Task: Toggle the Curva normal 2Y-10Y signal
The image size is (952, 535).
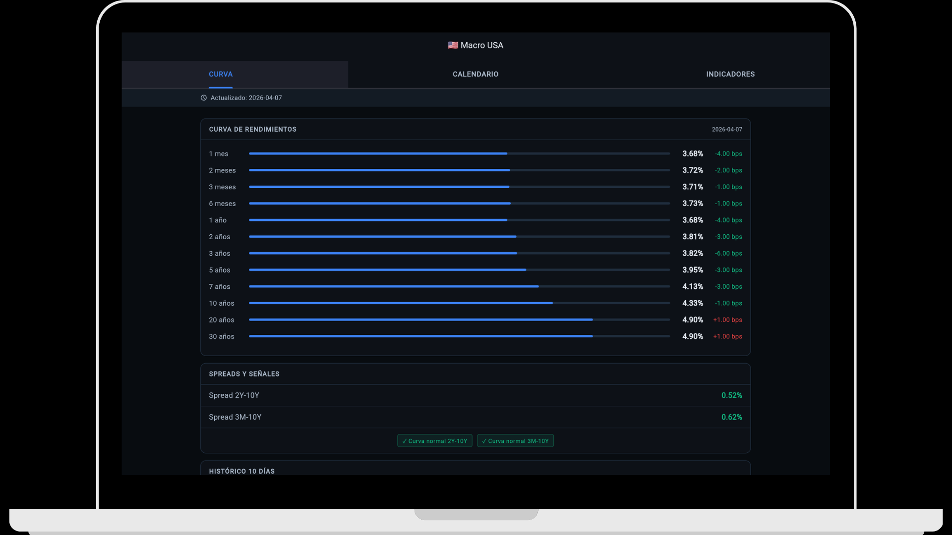Action: [434, 440]
